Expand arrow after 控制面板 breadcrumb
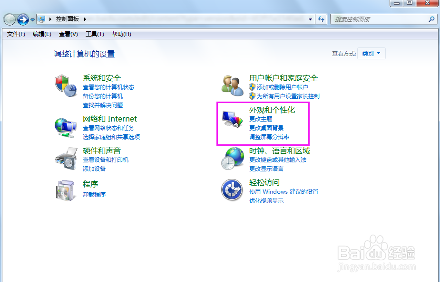The width and height of the screenshot is (440, 282). coord(85,19)
